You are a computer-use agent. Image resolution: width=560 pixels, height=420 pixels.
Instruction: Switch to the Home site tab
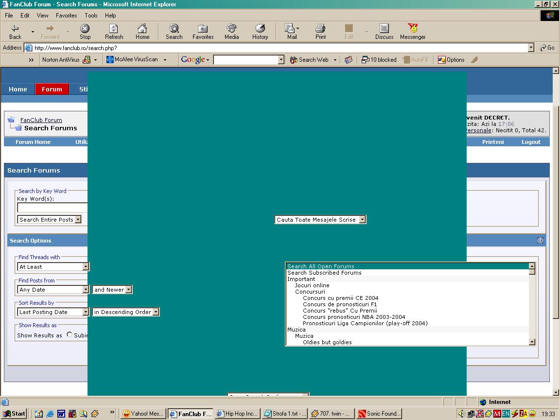pyautogui.click(x=18, y=89)
